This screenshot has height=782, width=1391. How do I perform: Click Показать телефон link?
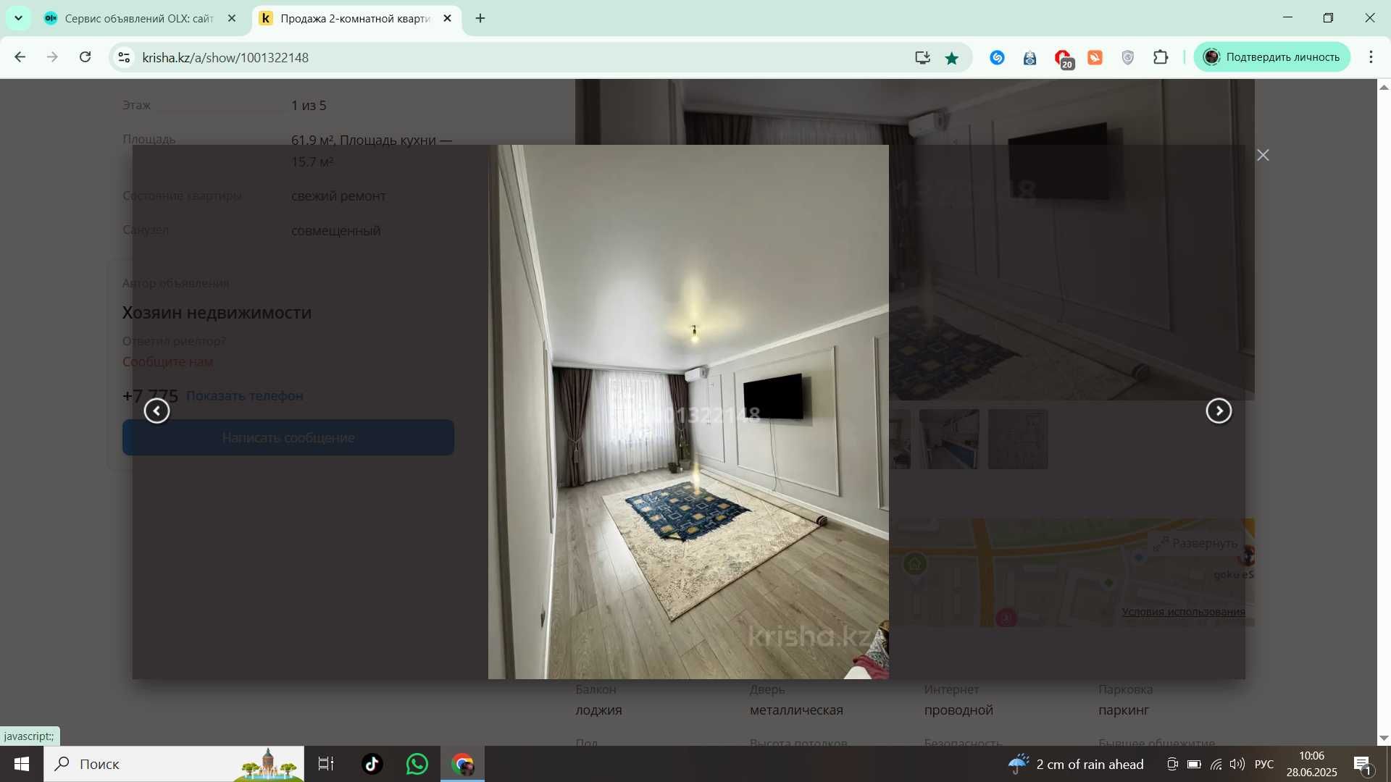pos(244,396)
